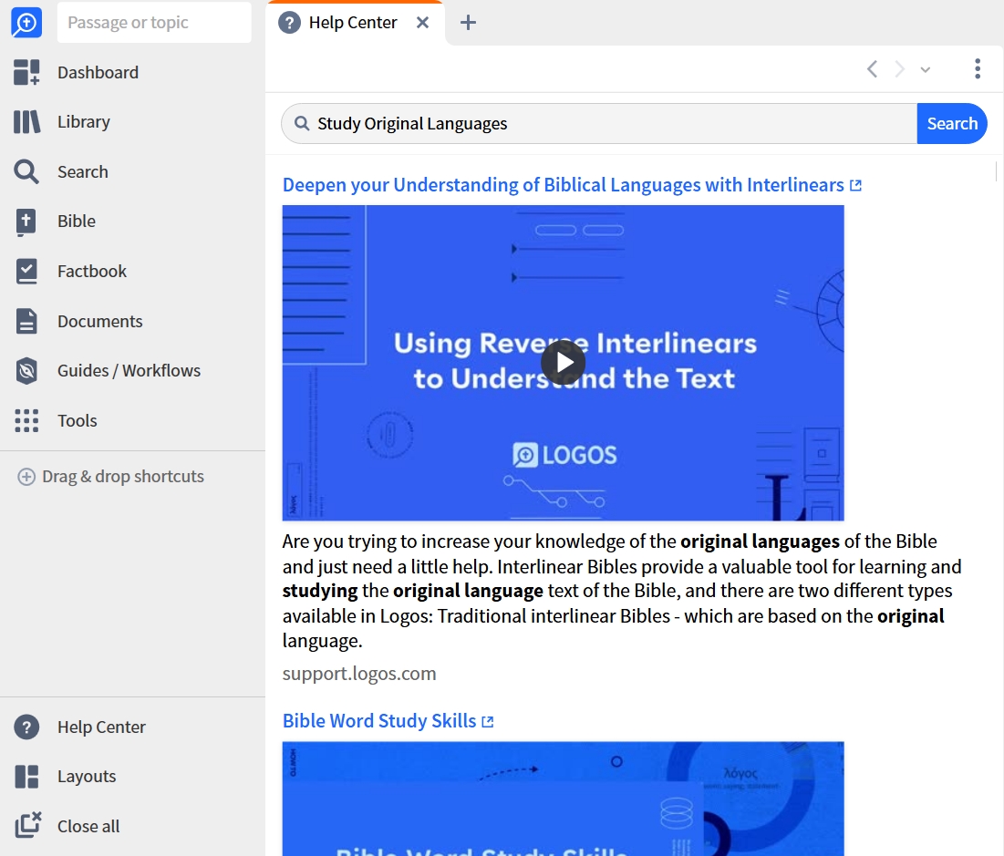Click the Layouts label in sidebar
1004x856 pixels.
[x=87, y=777]
